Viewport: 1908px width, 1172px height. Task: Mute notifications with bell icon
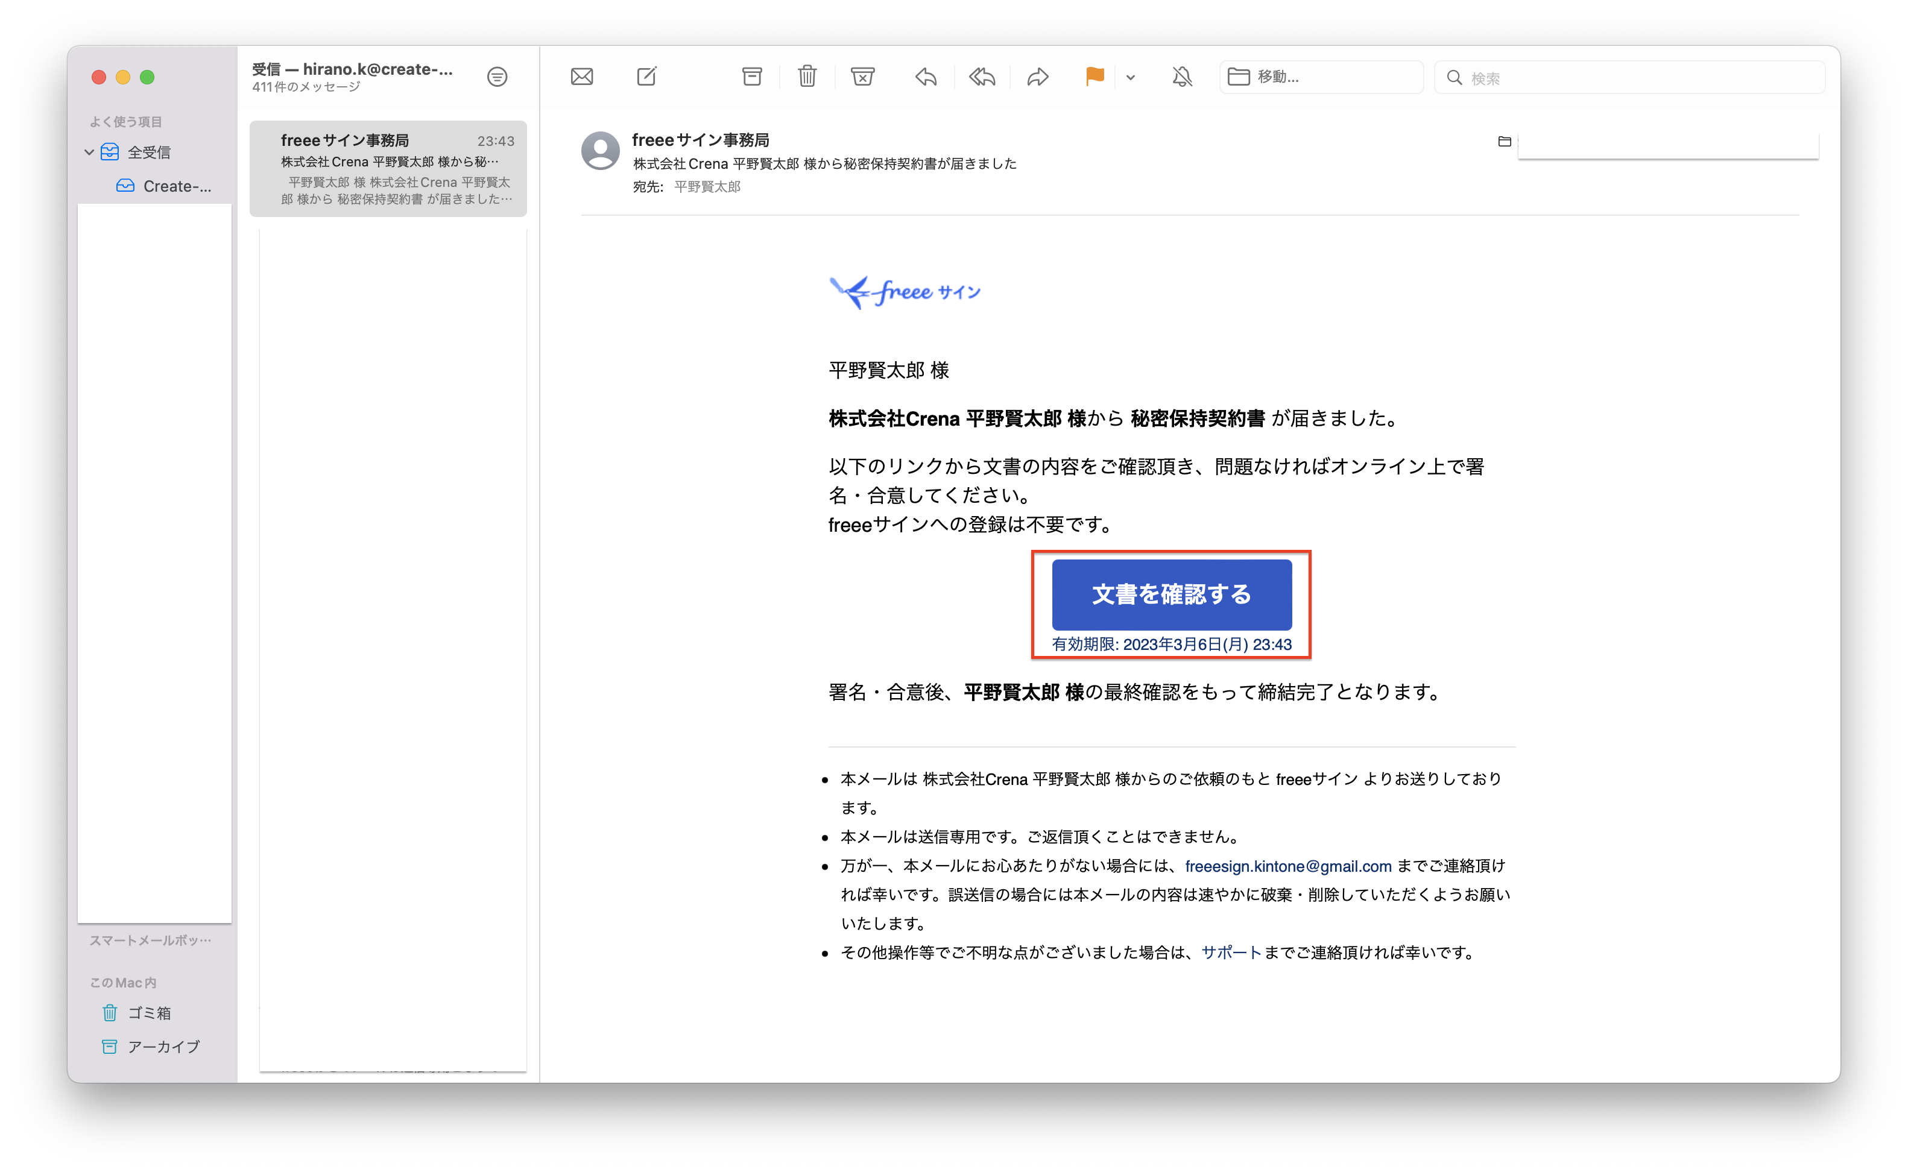coord(1181,77)
